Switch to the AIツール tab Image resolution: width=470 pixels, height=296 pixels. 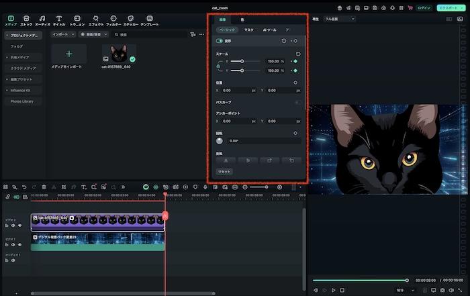pos(269,30)
